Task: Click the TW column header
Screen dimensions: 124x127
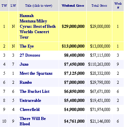Action: (x=4, y=6)
